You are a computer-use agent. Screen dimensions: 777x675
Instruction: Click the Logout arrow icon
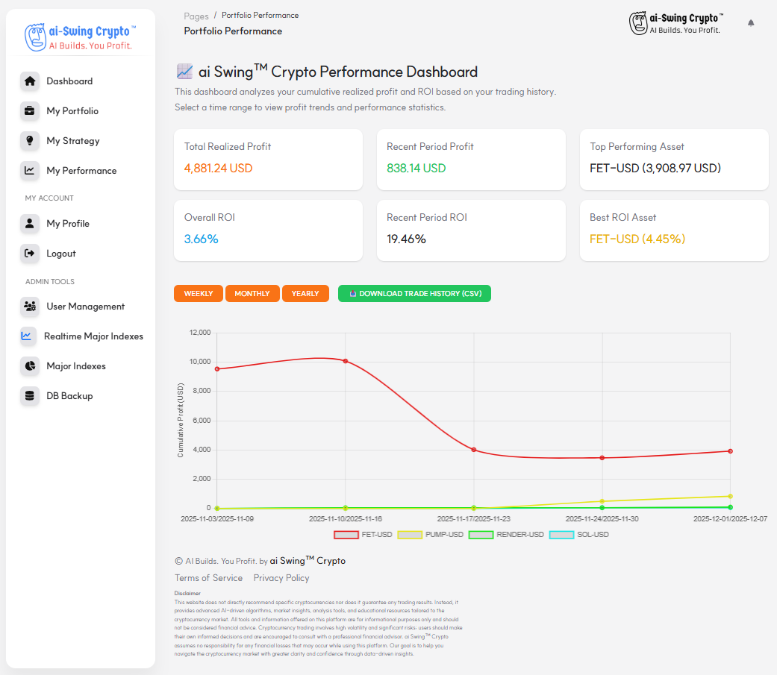31,254
